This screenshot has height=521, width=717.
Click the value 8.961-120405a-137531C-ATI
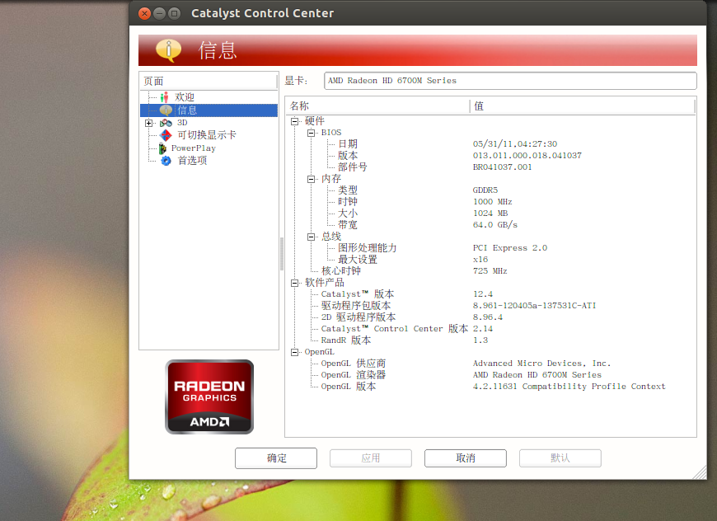[x=535, y=306]
